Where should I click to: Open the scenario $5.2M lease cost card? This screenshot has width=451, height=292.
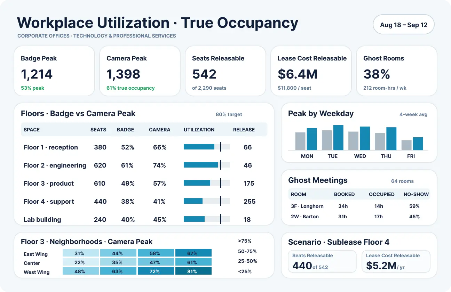pyautogui.click(x=396, y=261)
